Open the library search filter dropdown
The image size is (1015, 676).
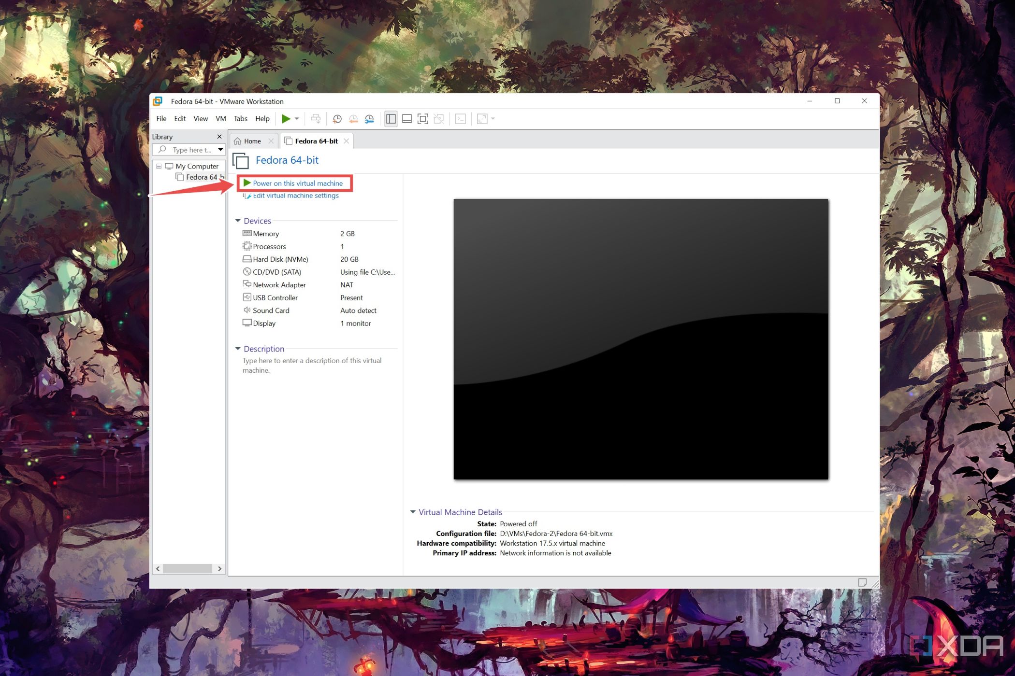tap(220, 150)
